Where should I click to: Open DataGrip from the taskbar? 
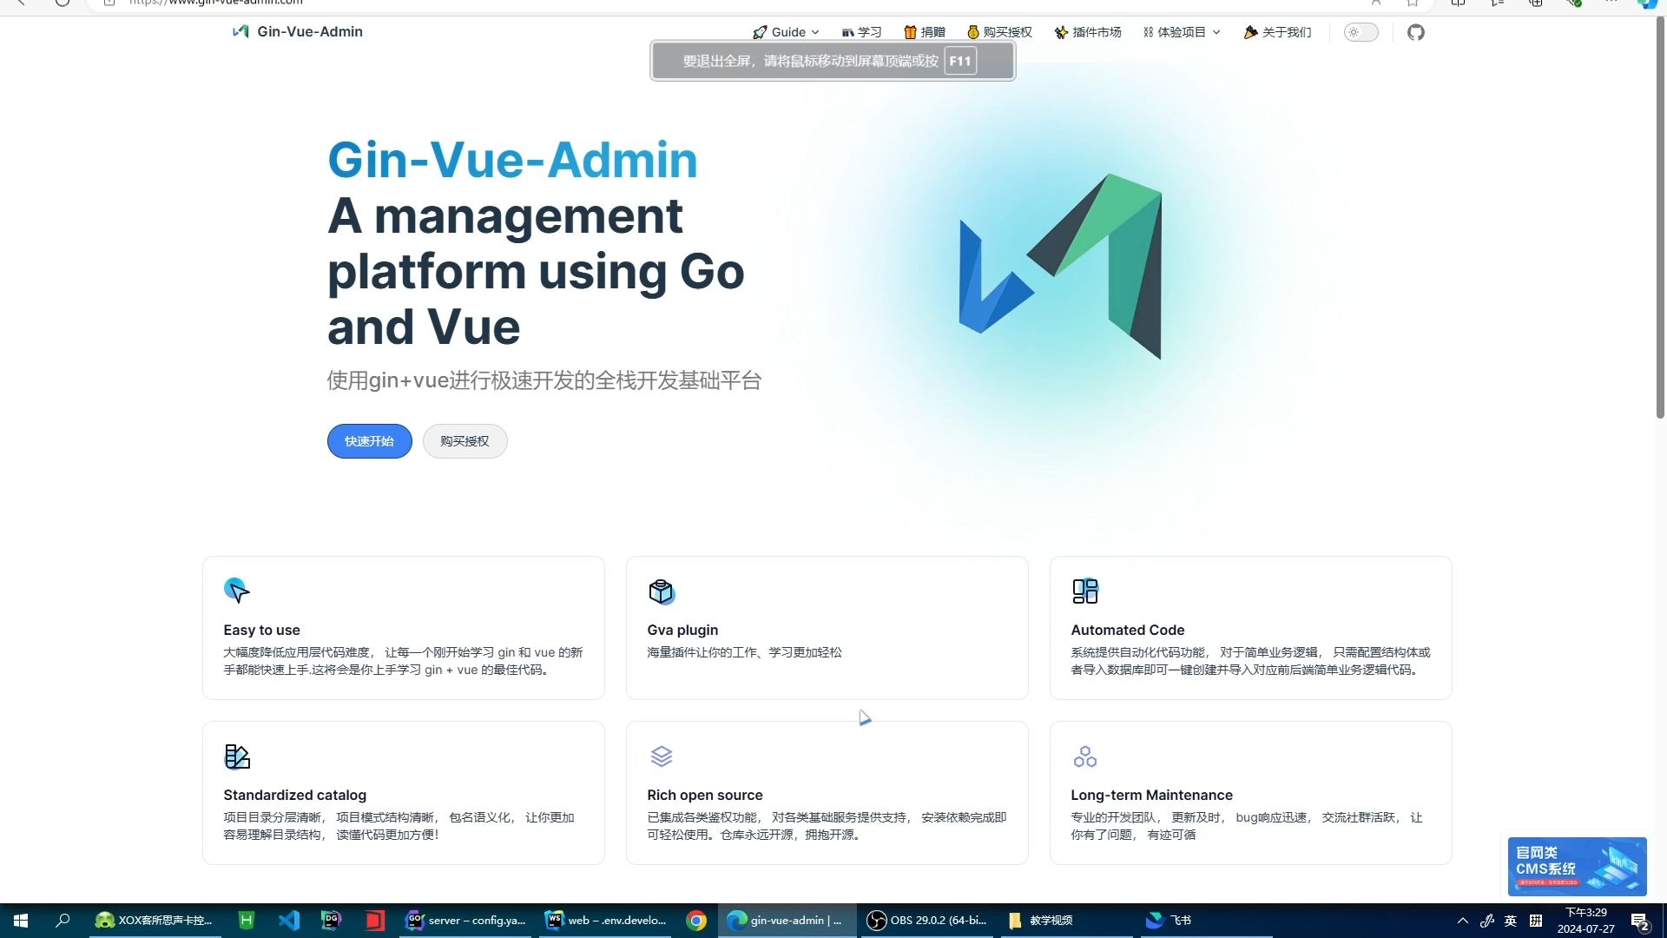[x=332, y=921]
